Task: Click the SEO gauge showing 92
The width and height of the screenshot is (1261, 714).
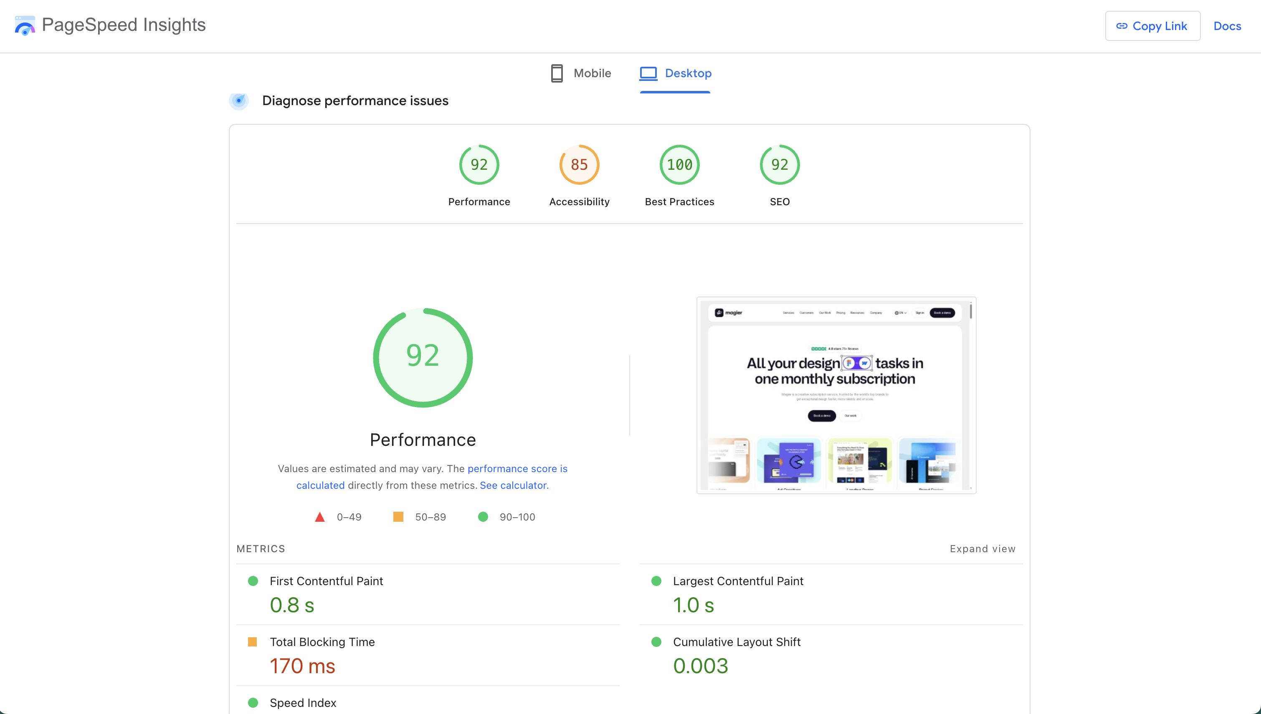Action: click(x=780, y=165)
